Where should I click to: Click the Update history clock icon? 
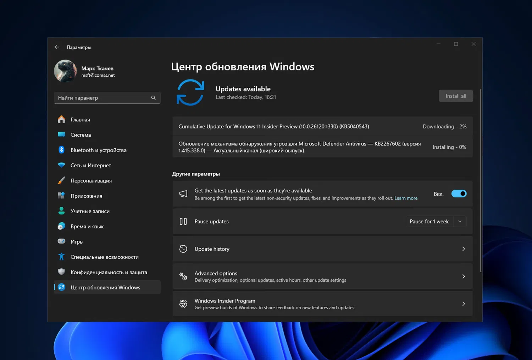[183, 249]
